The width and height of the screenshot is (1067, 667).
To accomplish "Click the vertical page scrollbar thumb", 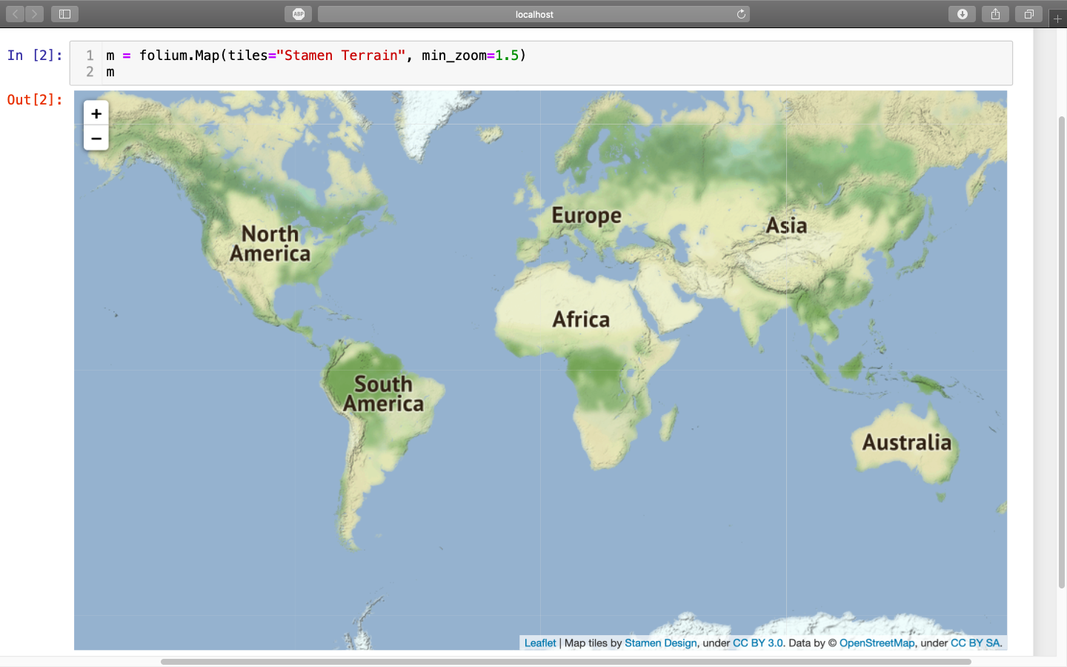I will (x=1062, y=352).
